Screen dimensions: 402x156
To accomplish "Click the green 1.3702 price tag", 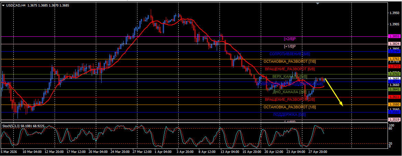I will point(394,74).
